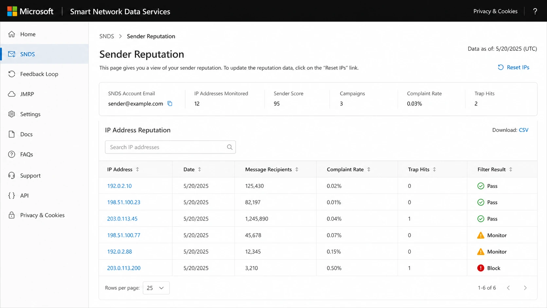Open JMRP in the sidebar
The width and height of the screenshot is (547, 308).
point(44,94)
